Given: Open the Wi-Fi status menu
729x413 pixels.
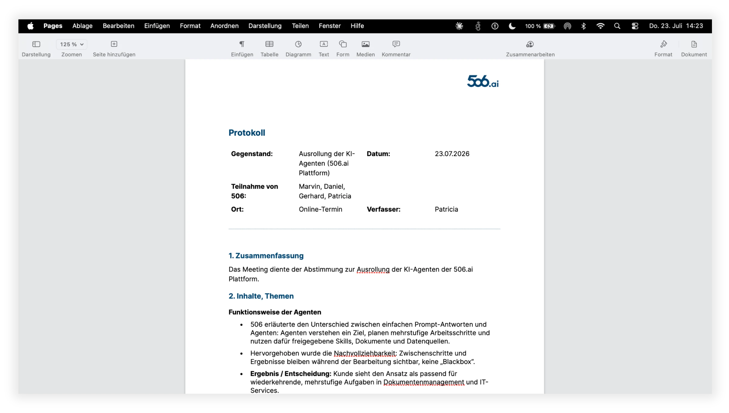Looking at the screenshot, I should coord(600,26).
